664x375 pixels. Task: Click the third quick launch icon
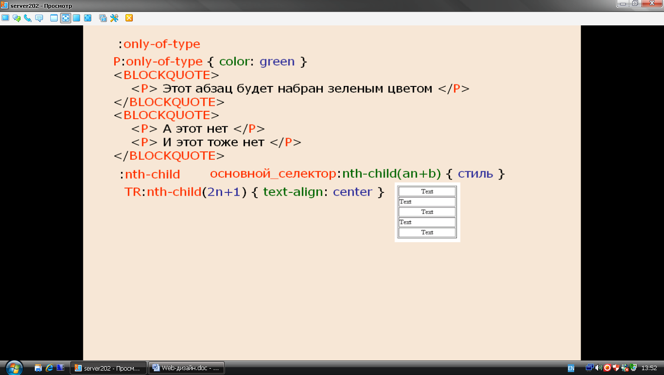61,368
